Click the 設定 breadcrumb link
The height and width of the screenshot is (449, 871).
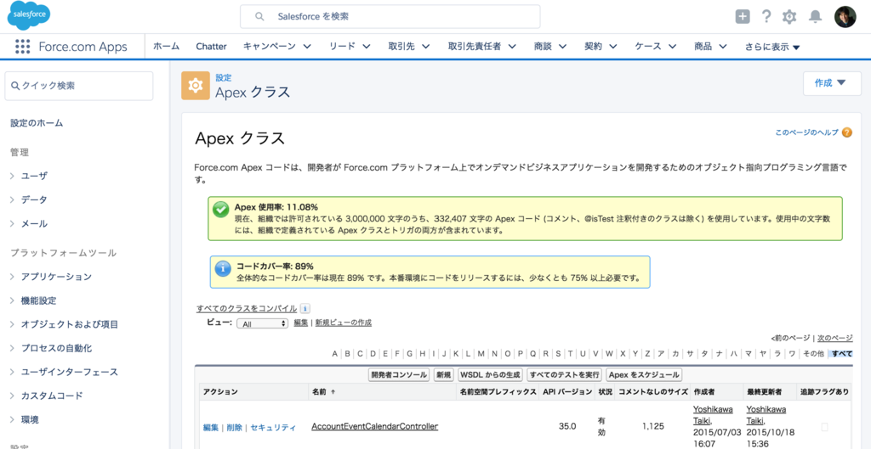pos(224,78)
